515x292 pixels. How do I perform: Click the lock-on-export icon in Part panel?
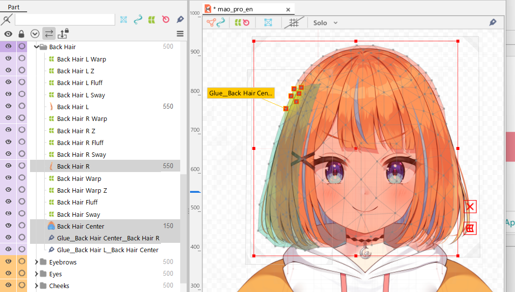63,33
